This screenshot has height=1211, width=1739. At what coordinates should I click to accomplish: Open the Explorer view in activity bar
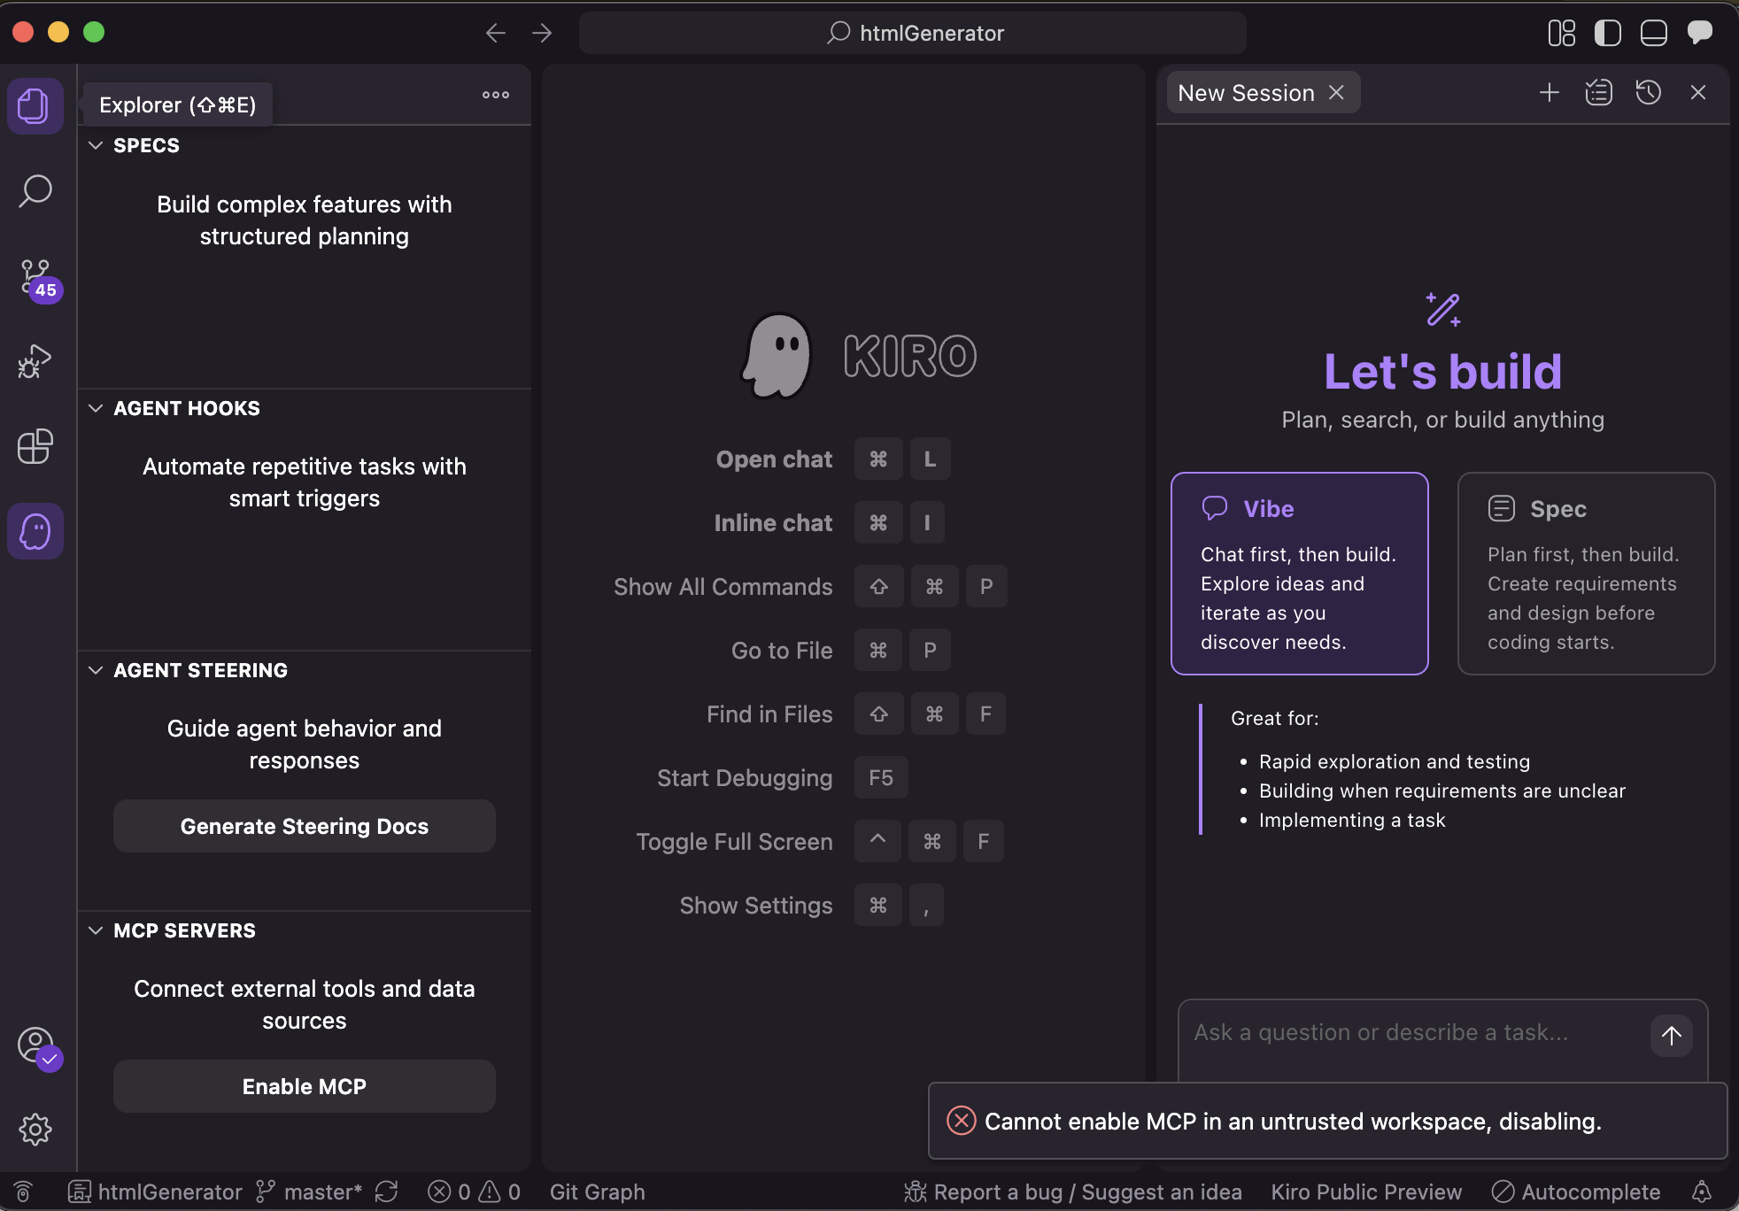coord(35,106)
